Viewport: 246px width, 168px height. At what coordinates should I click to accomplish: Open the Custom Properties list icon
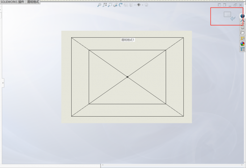coord(242,49)
